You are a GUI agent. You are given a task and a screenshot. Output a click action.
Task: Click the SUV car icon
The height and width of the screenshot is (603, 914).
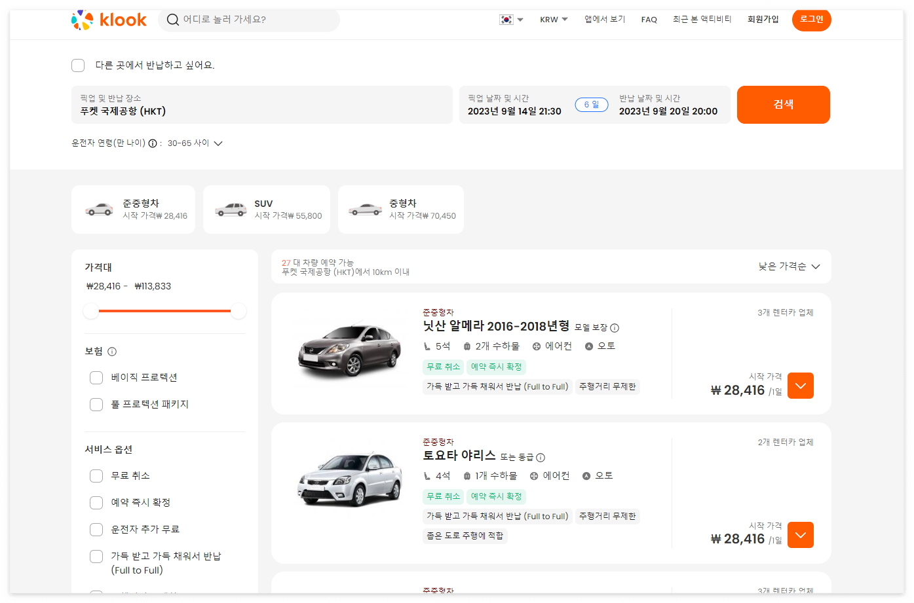[x=231, y=210]
